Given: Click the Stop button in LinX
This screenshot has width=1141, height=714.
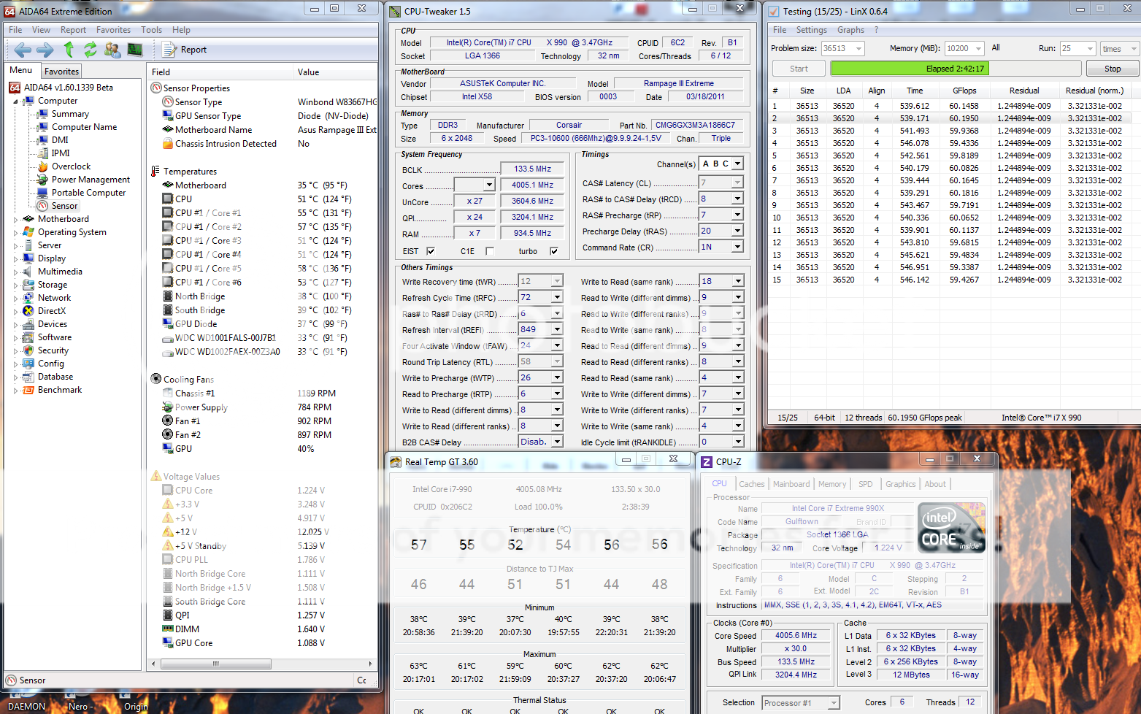Looking at the screenshot, I should 1113,69.
